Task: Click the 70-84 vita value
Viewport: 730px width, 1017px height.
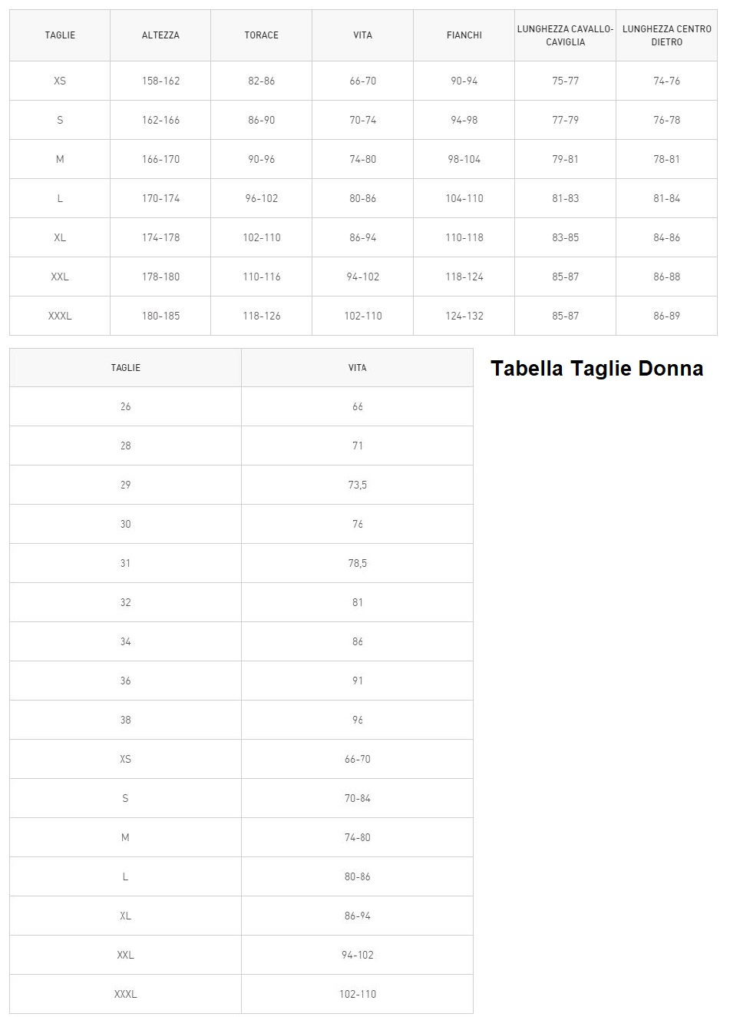Action: pos(358,798)
